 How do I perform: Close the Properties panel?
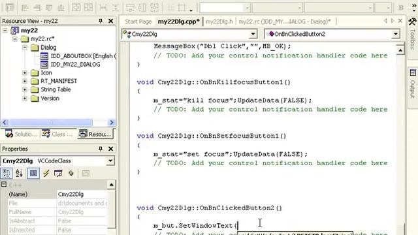coord(110,149)
